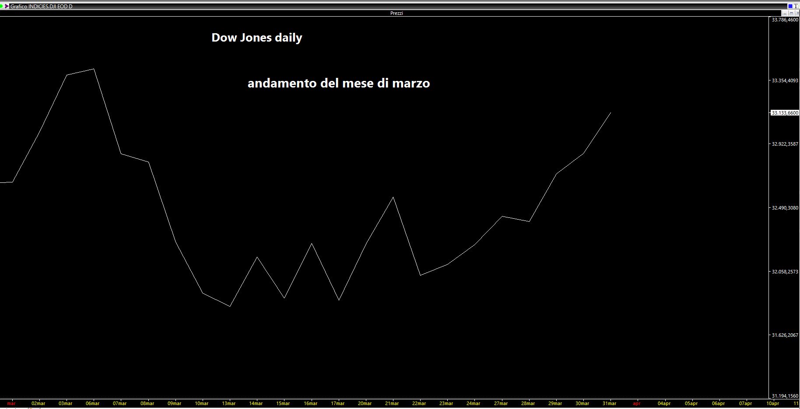Click the 16mar date on time axis
Viewport: 800px width, 409px height.
point(311,404)
